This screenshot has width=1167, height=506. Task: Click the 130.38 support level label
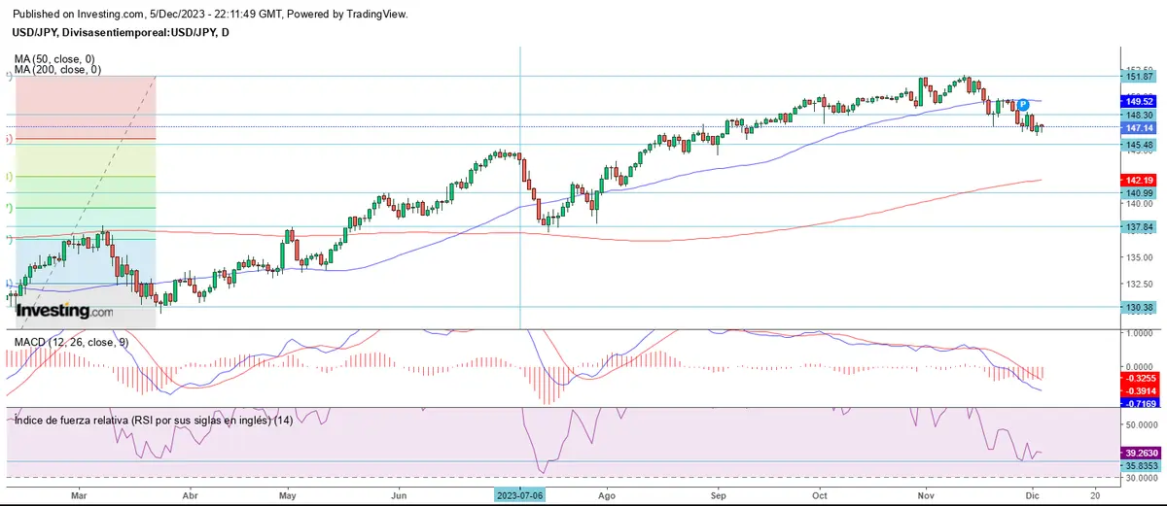[1139, 307]
